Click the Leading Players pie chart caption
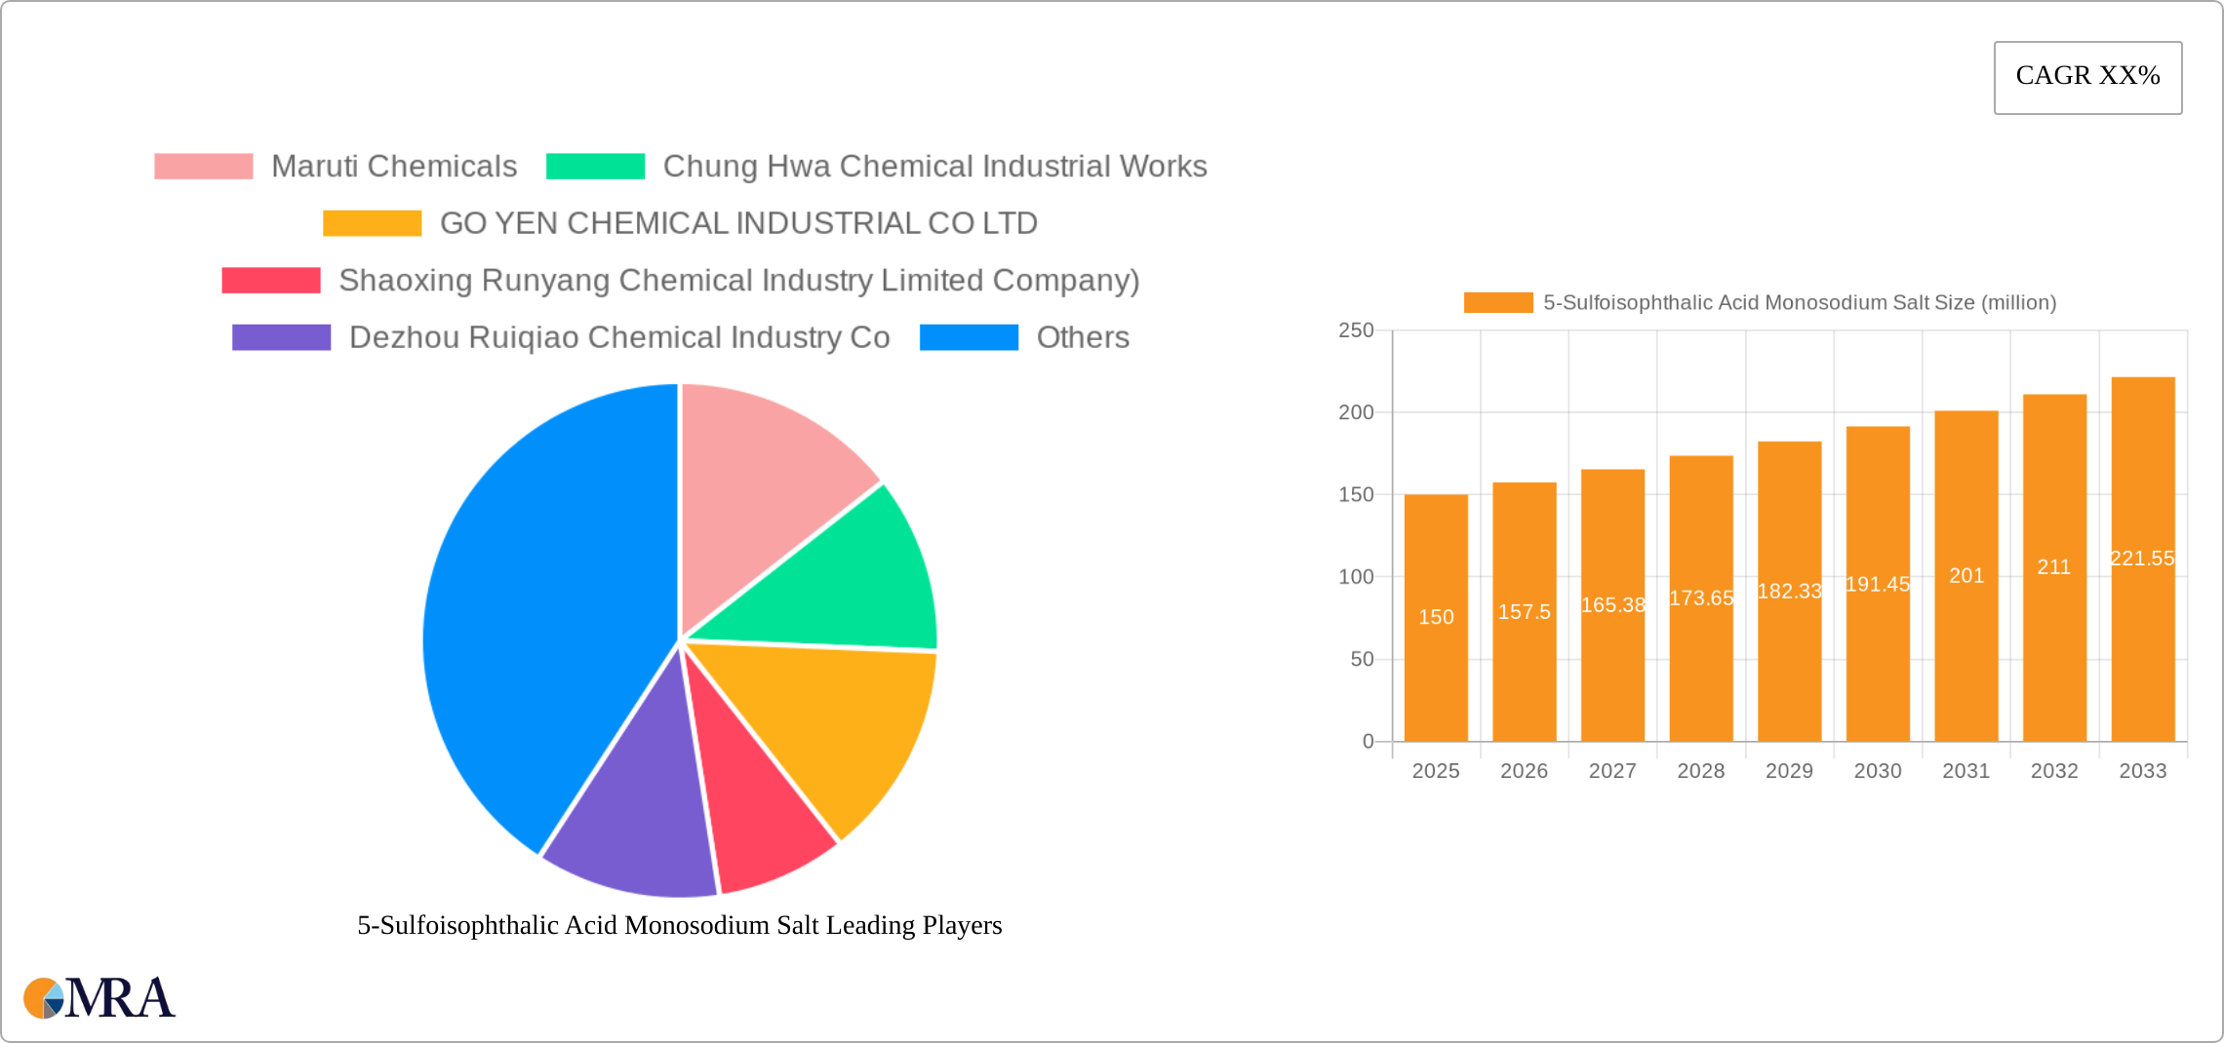This screenshot has width=2224, height=1043. coord(680,925)
